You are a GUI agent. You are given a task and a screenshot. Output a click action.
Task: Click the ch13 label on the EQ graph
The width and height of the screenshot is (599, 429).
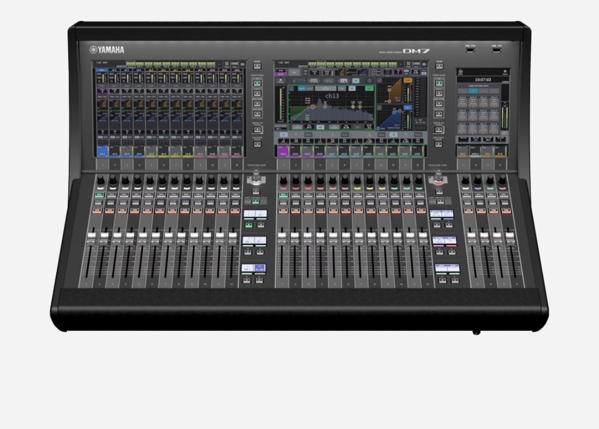(x=332, y=96)
